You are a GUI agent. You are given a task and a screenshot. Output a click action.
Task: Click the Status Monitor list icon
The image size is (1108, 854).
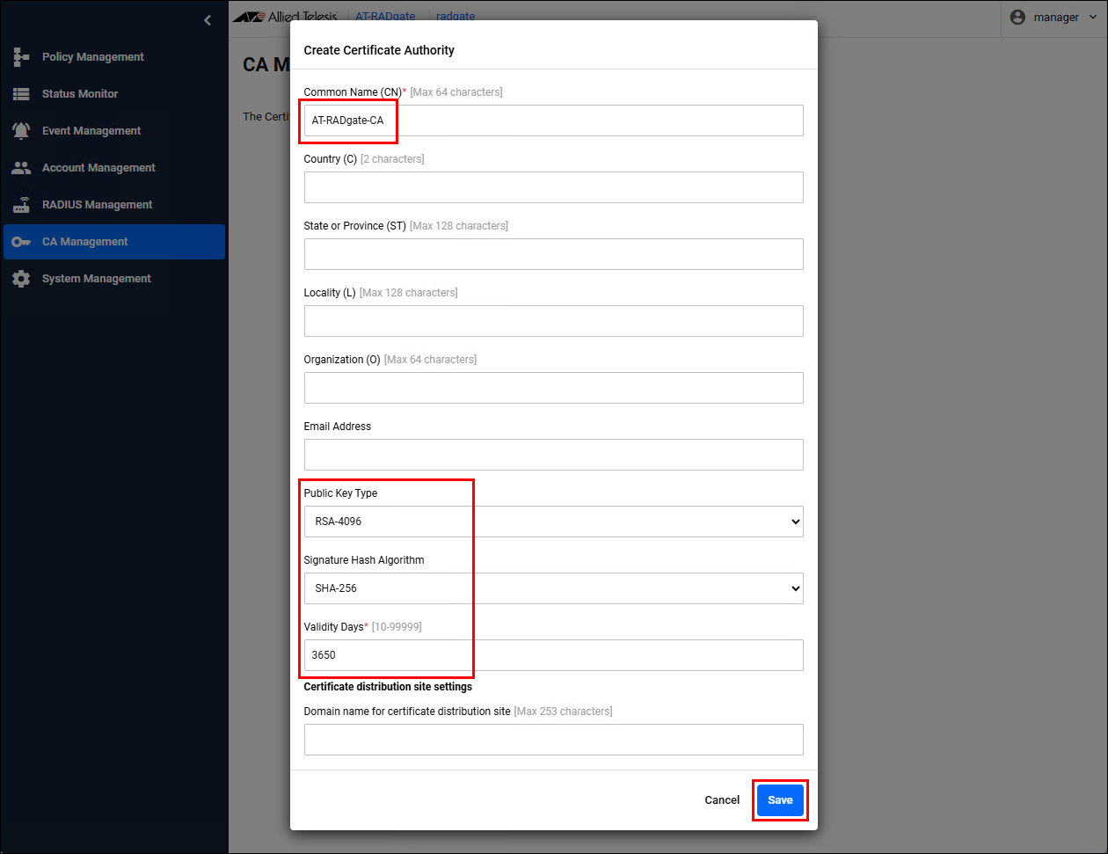pyautogui.click(x=21, y=94)
